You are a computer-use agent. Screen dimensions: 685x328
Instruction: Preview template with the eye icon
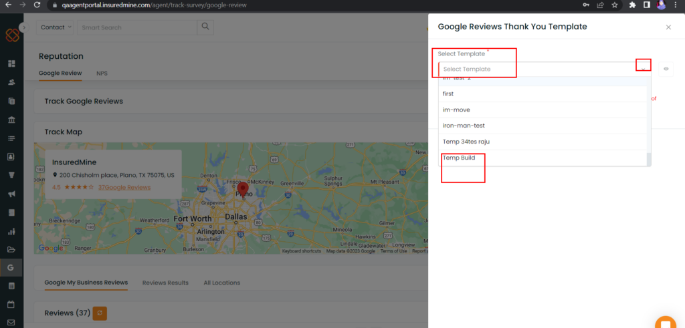click(x=666, y=69)
